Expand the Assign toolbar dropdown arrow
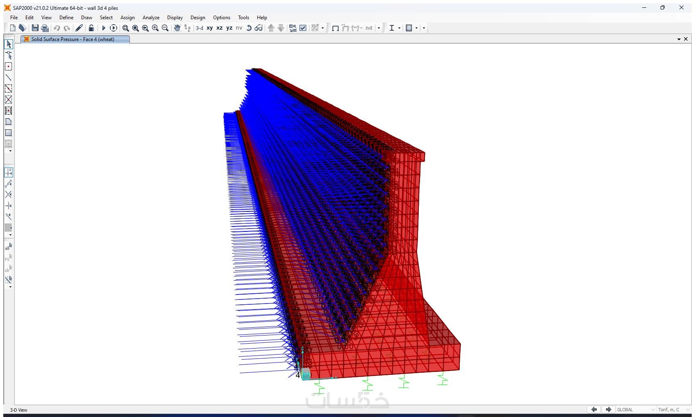Screen dimensions: 695x417 (323, 28)
